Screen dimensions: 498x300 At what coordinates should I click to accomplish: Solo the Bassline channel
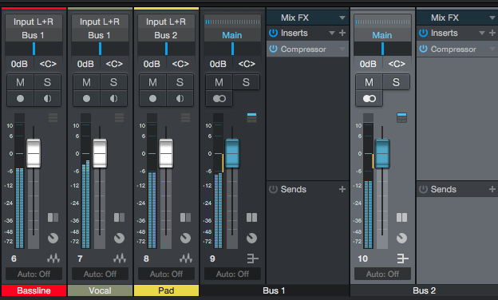pyautogui.click(x=47, y=82)
